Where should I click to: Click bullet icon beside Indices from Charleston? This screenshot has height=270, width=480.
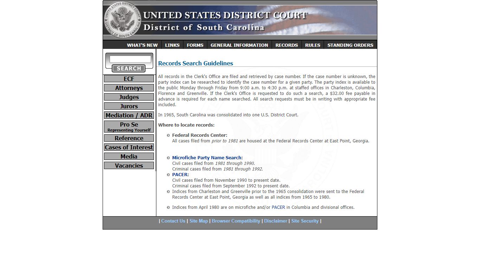pyautogui.click(x=168, y=192)
